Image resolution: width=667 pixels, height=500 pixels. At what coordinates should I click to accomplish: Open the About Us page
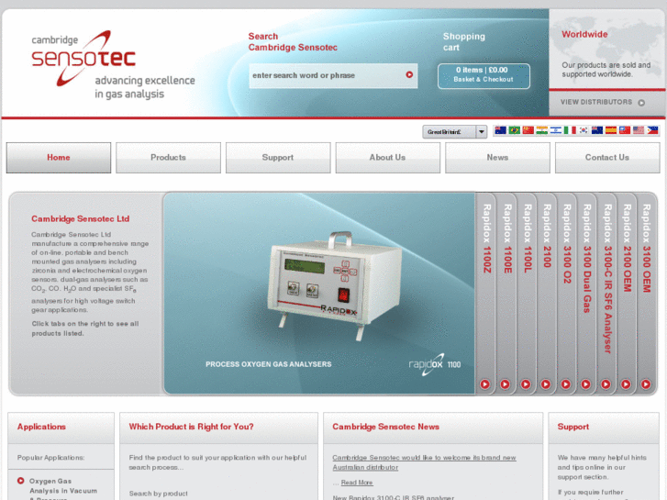pos(387,158)
